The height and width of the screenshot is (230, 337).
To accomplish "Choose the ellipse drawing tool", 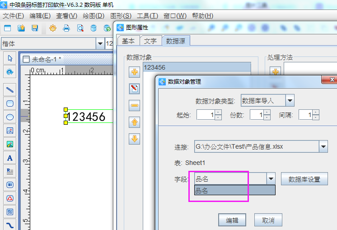I will click(9, 117).
